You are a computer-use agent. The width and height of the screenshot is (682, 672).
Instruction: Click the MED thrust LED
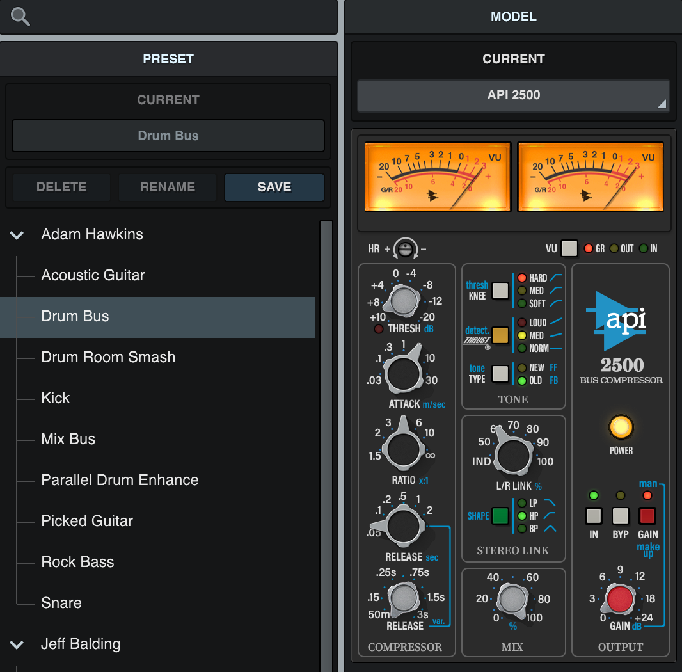point(522,335)
